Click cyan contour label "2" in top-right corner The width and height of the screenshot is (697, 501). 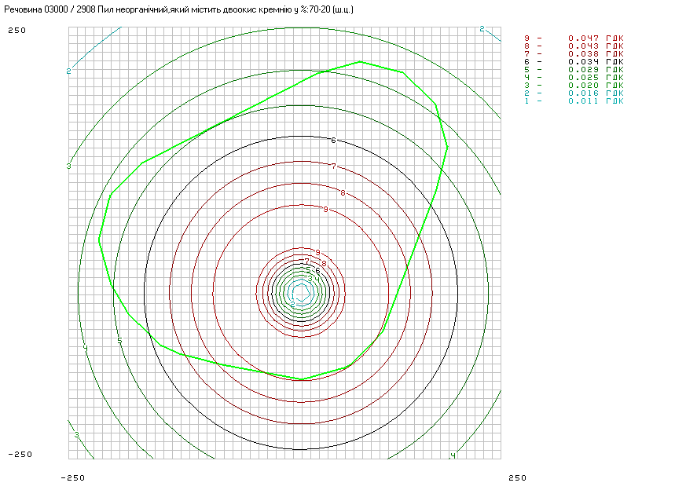[482, 29]
